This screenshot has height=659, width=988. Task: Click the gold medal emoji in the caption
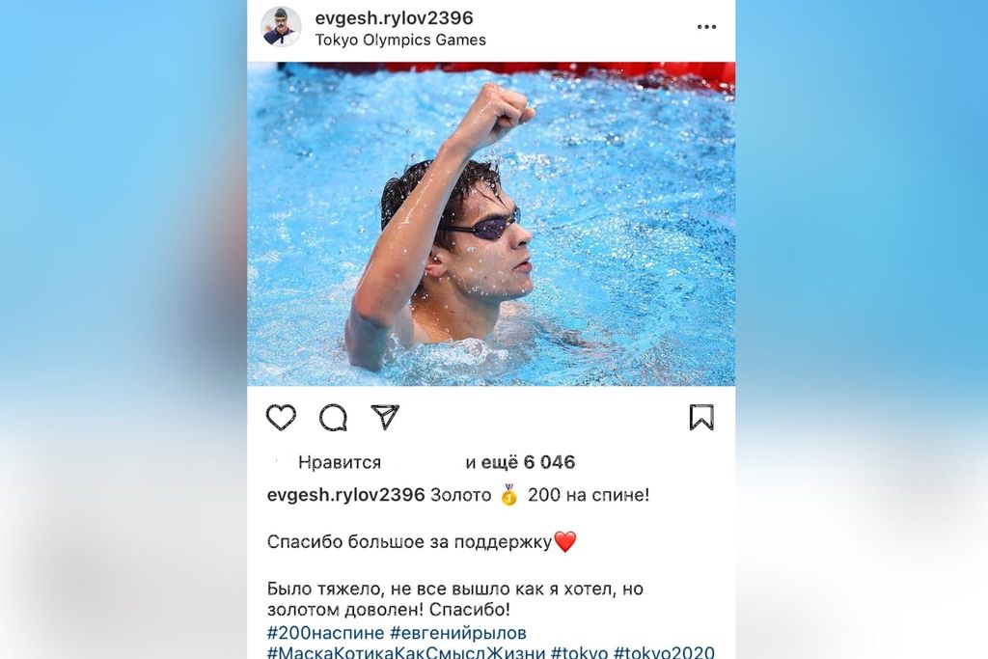[x=509, y=495]
